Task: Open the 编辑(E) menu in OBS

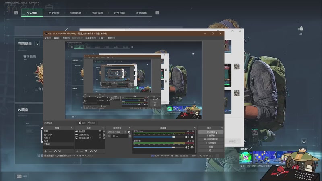Action: tap(57, 38)
